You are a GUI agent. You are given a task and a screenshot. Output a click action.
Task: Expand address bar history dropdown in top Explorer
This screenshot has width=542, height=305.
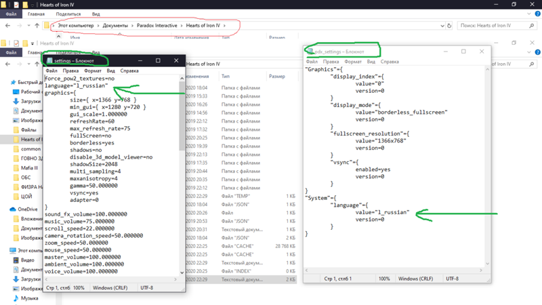tap(442, 26)
